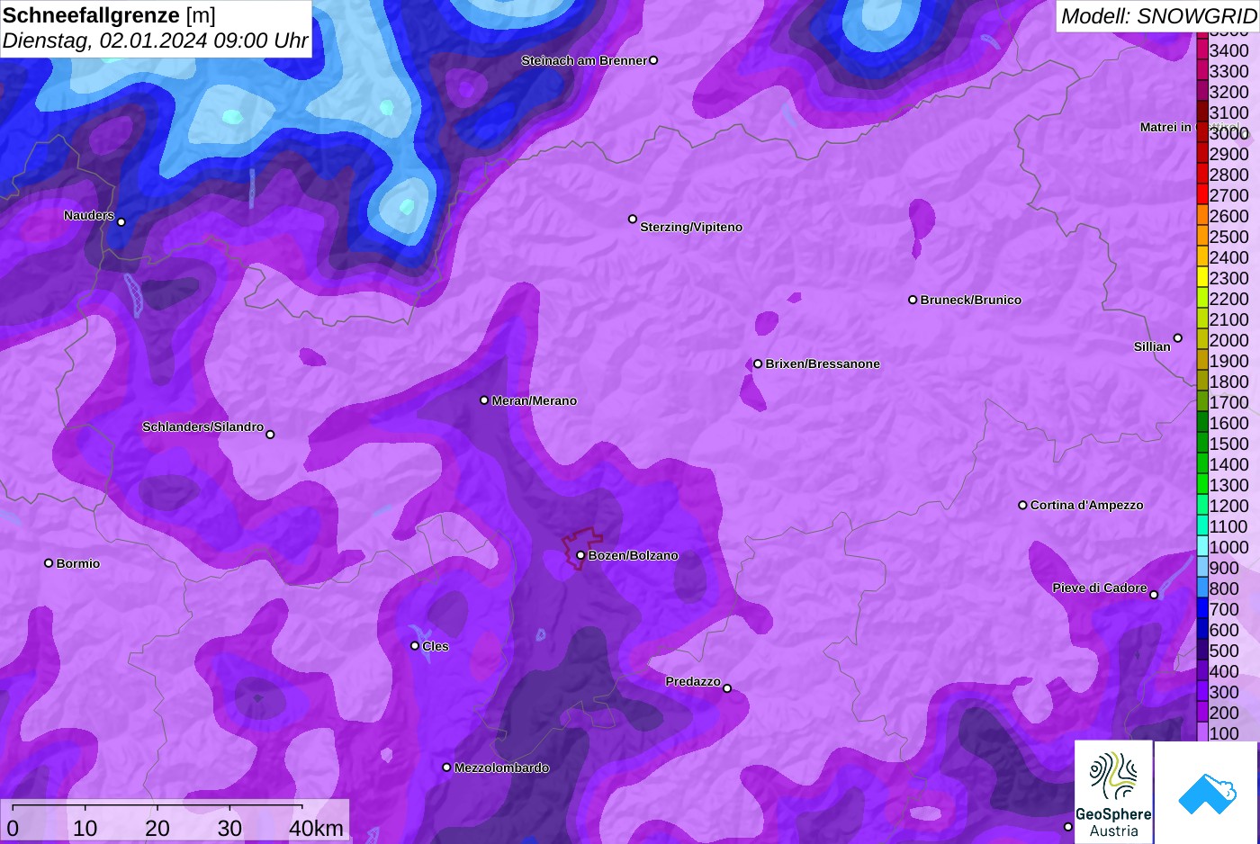Click legend value "2300"

1229,278
